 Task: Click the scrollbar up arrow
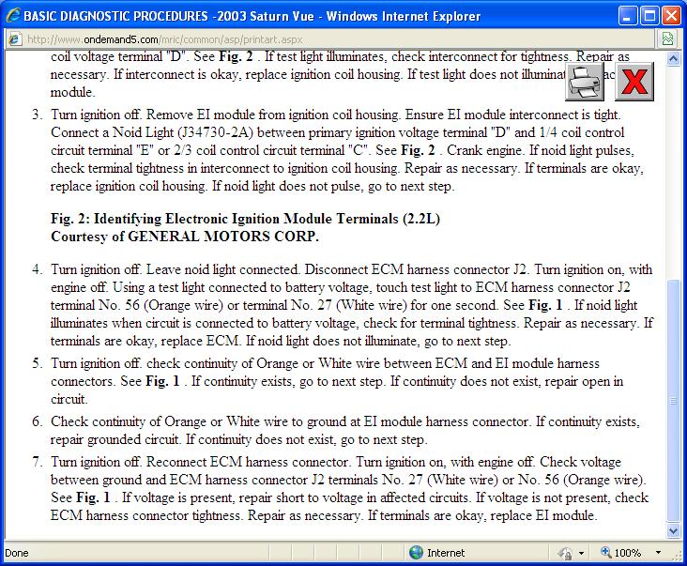tap(674, 58)
